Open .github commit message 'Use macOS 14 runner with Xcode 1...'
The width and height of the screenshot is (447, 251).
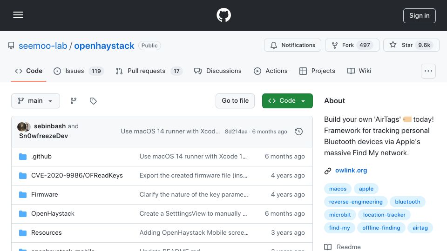[x=193, y=157]
